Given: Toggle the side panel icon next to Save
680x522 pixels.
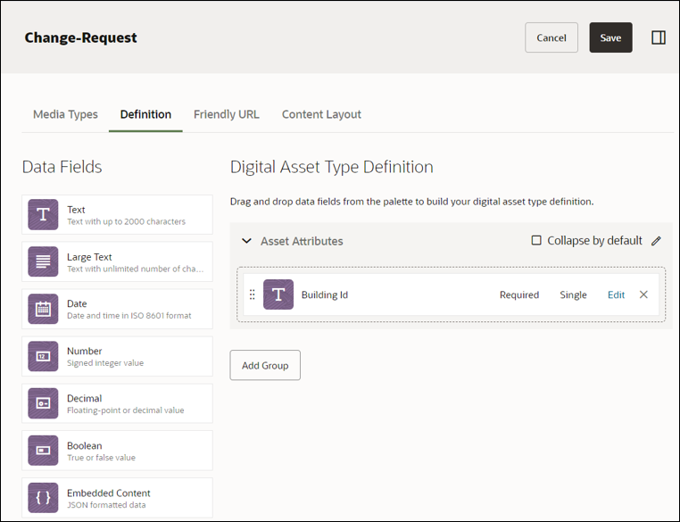Looking at the screenshot, I should click(x=659, y=37).
